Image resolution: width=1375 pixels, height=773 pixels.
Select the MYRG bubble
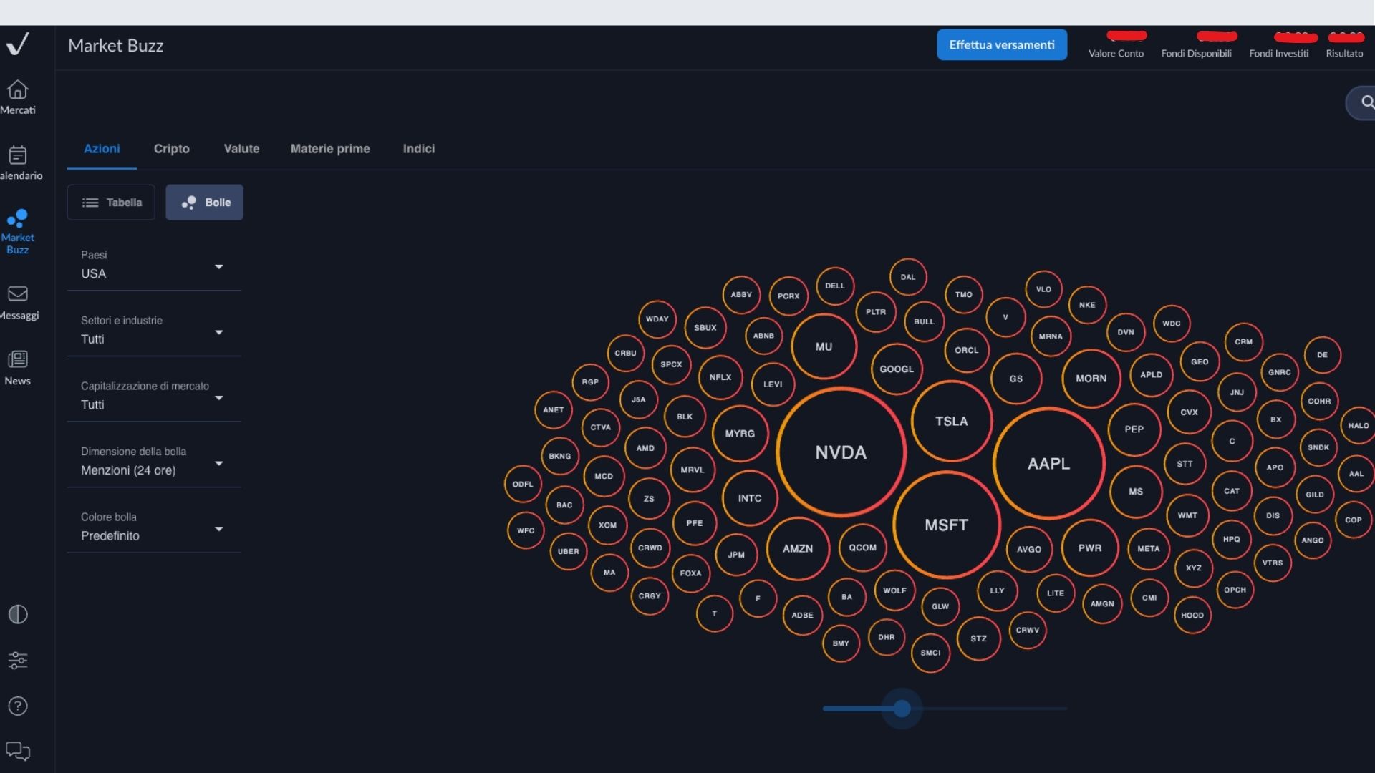[x=740, y=434]
